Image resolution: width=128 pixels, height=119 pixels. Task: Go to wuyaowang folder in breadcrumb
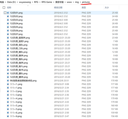click(x=25, y=2)
